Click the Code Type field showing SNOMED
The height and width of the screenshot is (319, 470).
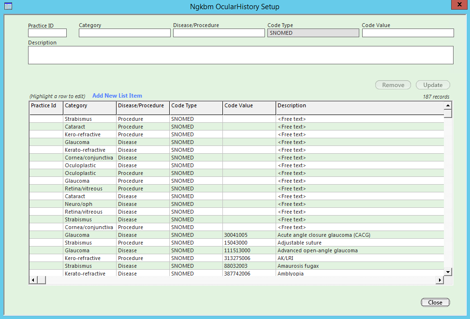pyautogui.click(x=313, y=33)
